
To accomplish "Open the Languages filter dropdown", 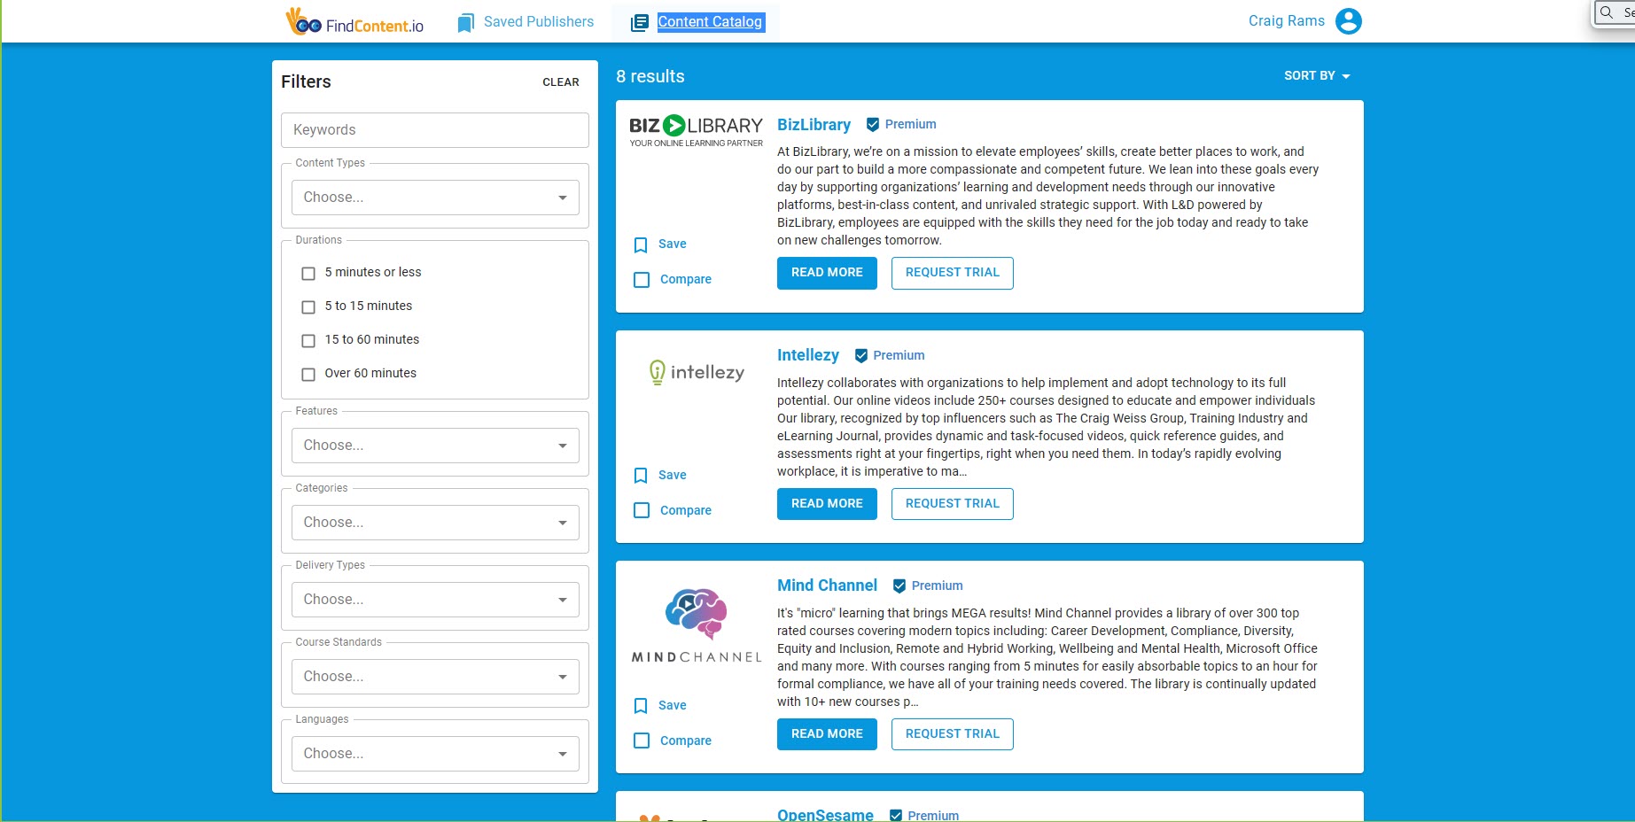I will [x=435, y=754].
